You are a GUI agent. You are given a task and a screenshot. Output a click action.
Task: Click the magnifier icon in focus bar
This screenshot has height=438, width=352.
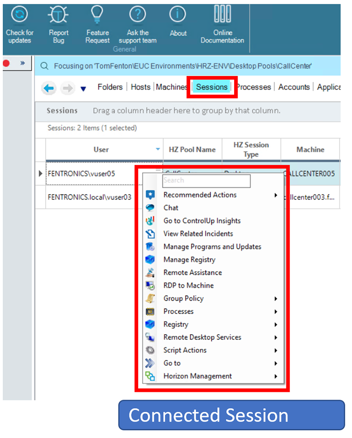tap(44, 66)
